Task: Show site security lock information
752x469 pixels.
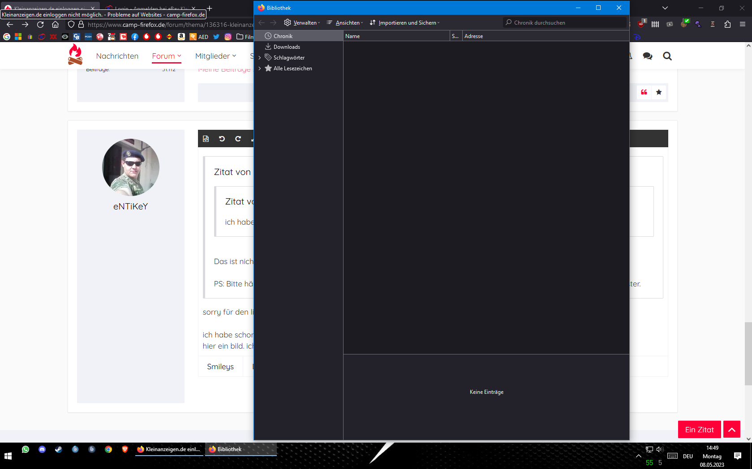Action: tap(81, 25)
